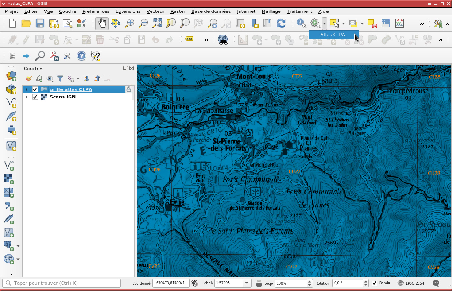Uncheck the grille atlas CLPA layer
The width and height of the screenshot is (452, 291).
pyautogui.click(x=35, y=90)
